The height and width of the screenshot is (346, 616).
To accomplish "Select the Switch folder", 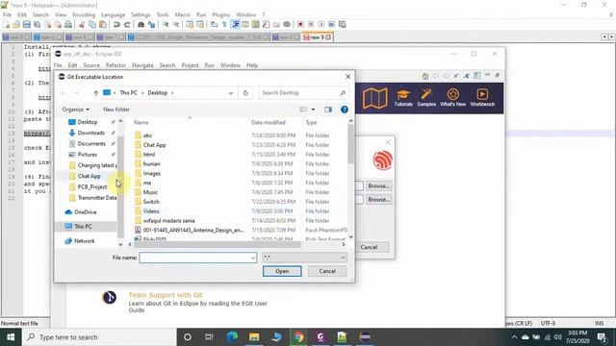I will pos(151,202).
